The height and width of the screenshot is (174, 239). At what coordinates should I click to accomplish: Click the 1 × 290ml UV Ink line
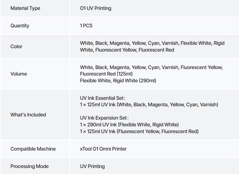129,125
